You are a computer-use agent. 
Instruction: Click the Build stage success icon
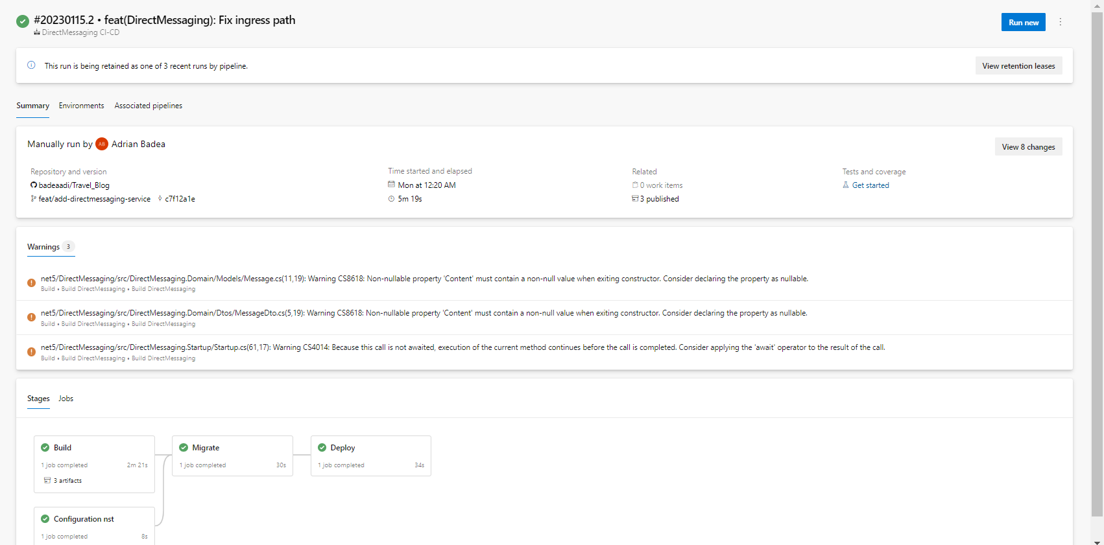point(45,447)
